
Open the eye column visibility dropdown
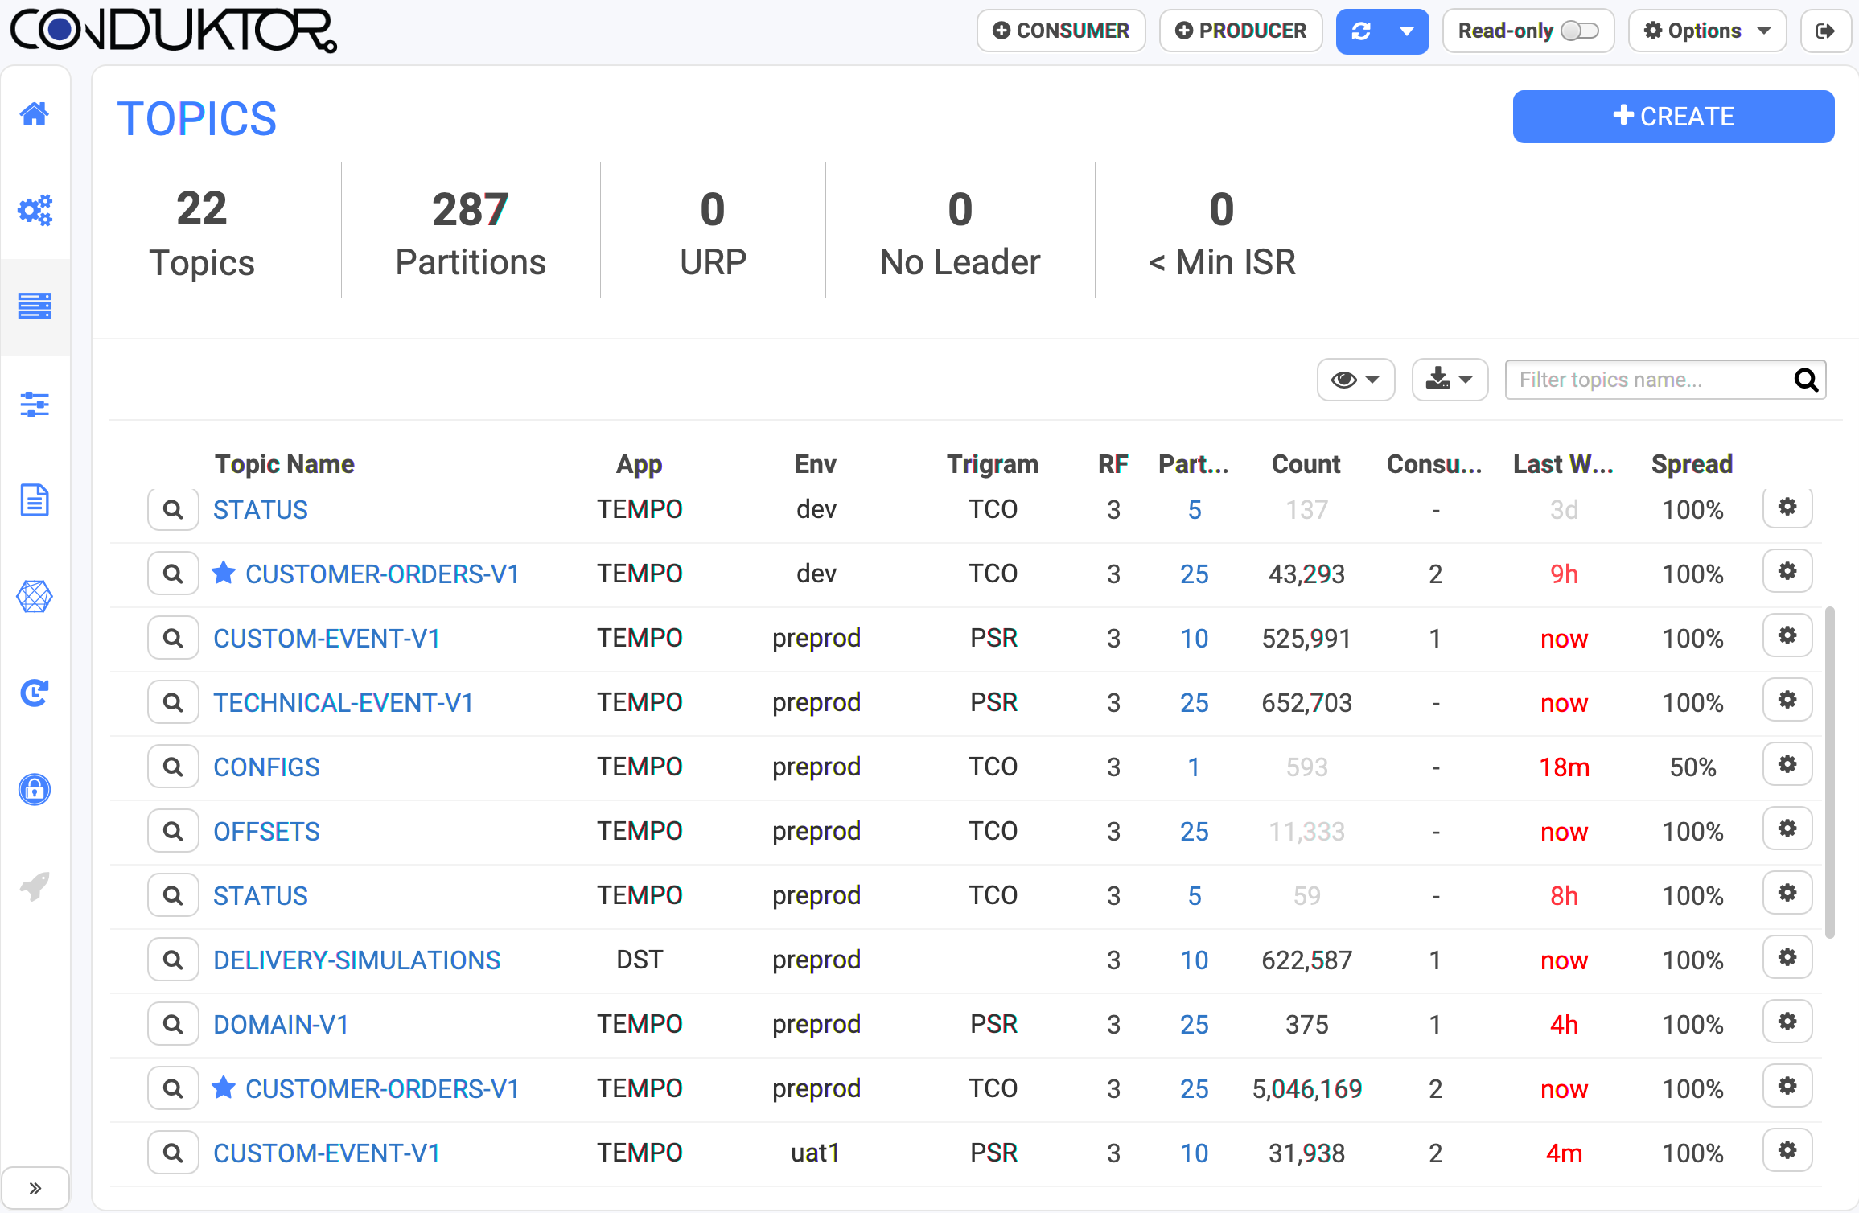(1355, 380)
